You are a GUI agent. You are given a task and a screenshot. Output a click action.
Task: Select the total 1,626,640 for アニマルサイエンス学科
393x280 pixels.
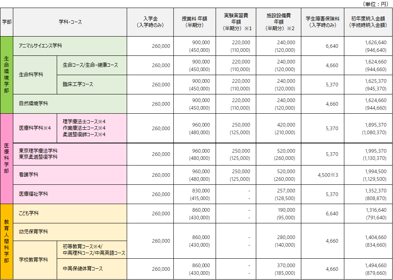[376, 43]
